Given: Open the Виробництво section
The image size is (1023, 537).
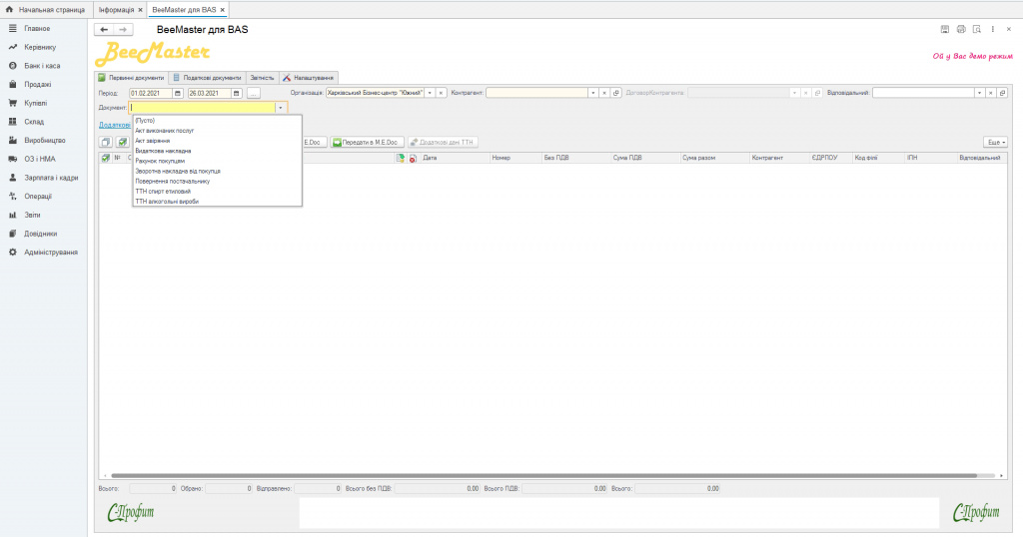Looking at the screenshot, I should pos(43,140).
